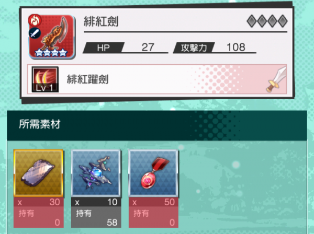Tap the small sword icon on skill row
The image size is (314, 234).
[276, 80]
